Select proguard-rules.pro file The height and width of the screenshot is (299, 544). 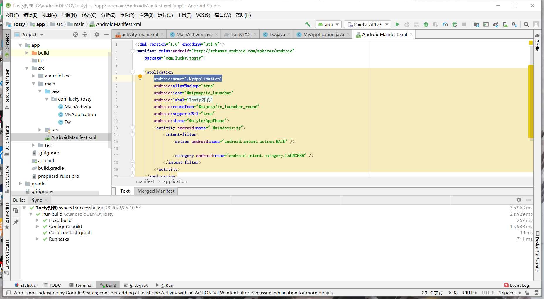(58, 176)
